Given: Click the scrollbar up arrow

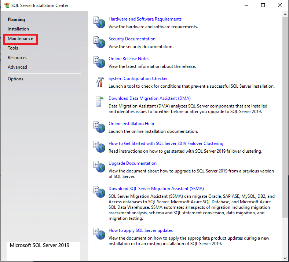Looking at the screenshot, I should point(285,14).
